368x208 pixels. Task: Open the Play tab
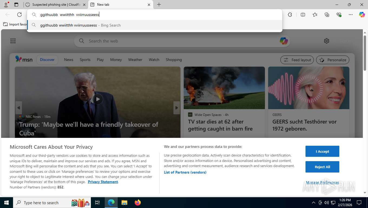click(x=100, y=60)
